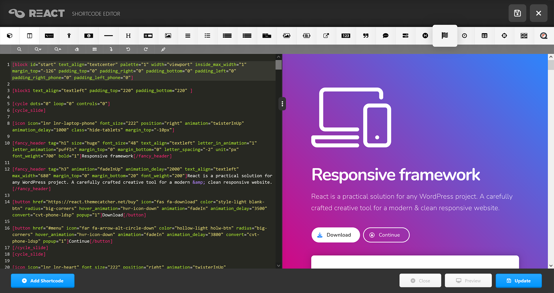Click the circled H shortcode icon
Viewport: 554px width, 293px height.
click(425, 36)
